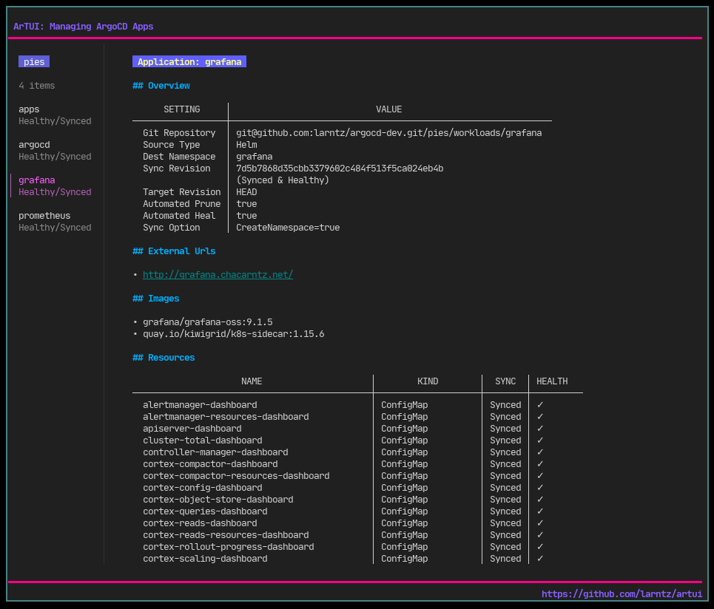Click the cortex-scaling-dashboard resource row
Screen dimensions: 714x609
coord(357,559)
